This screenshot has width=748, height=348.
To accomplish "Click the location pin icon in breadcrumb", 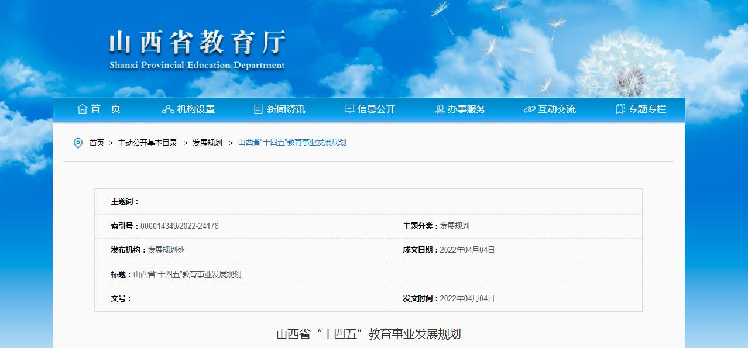I will (78, 143).
